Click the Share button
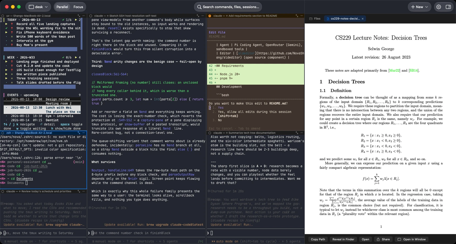Screen dimensions: 456x244 pos(383,239)
